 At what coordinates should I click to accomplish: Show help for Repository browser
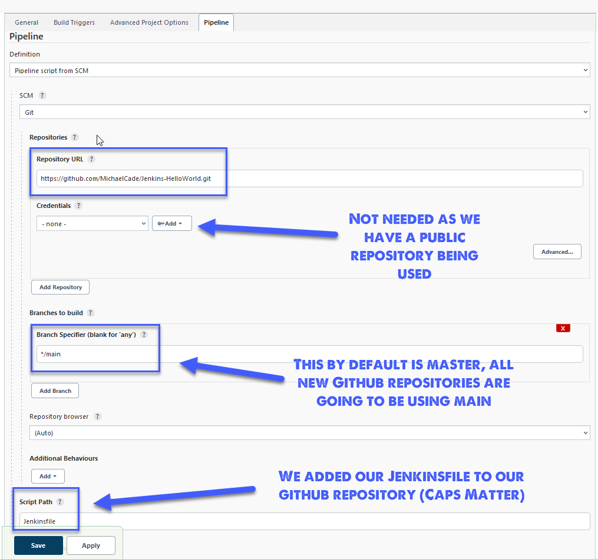click(98, 416)
